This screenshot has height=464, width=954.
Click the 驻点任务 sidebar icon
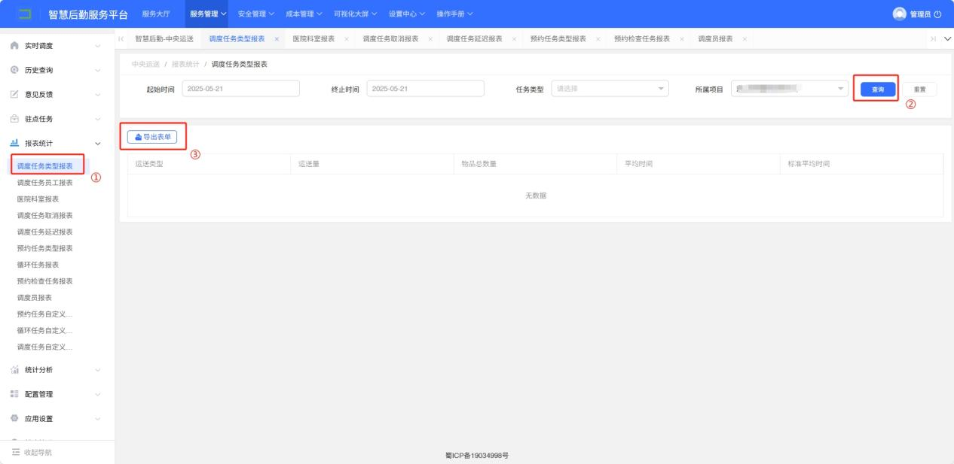14,119
